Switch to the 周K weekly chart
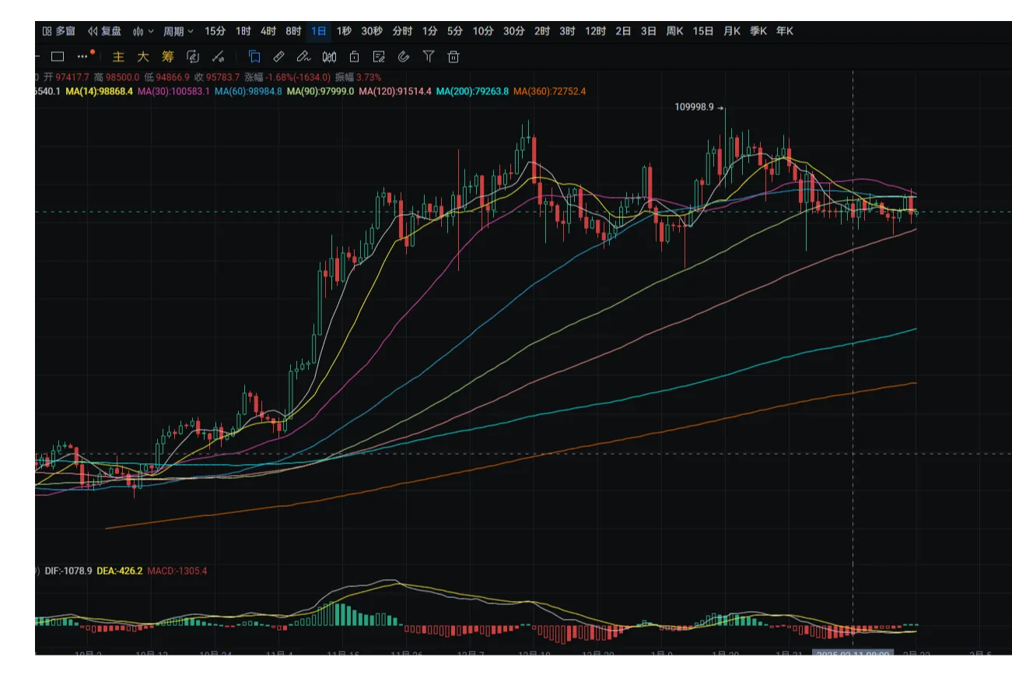Screen dimensions: 1012x675 tap(674, 31)
